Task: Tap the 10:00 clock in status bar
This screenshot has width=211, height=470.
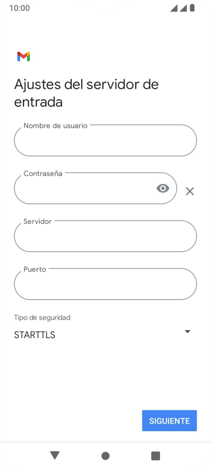Action: click(20, 8)
